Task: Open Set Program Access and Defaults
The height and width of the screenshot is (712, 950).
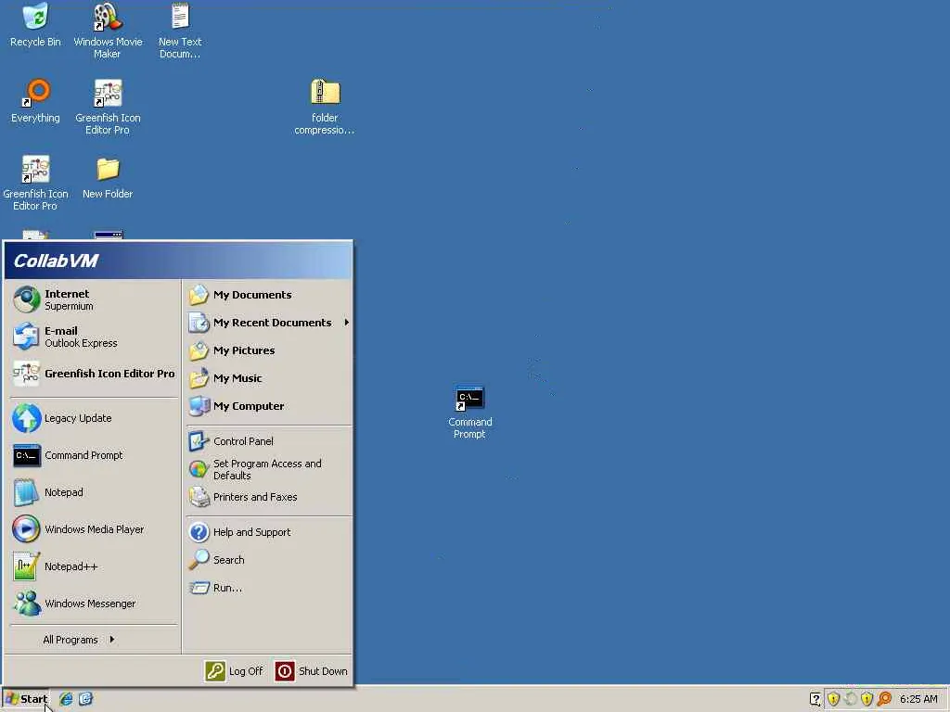Action: [268, 469]
